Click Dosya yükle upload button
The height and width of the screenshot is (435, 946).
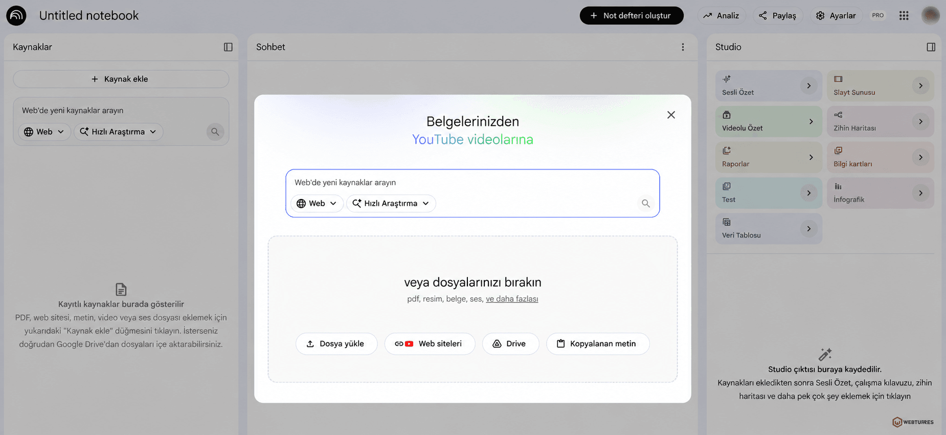pos(336,344)
